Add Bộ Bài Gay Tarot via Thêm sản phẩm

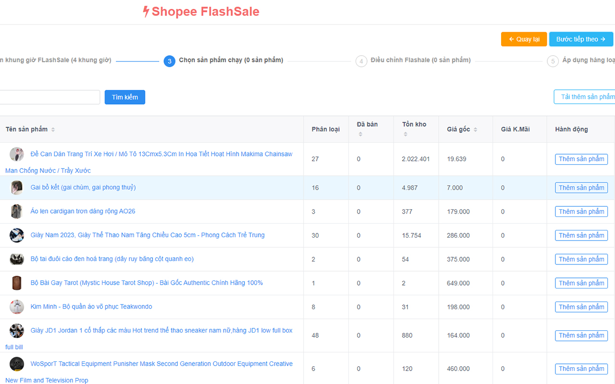(x=581, y=283)
